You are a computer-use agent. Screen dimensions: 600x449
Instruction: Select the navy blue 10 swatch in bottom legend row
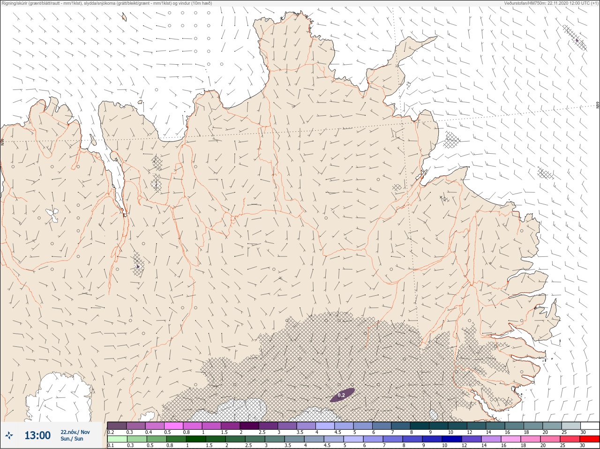pos(452,439)
